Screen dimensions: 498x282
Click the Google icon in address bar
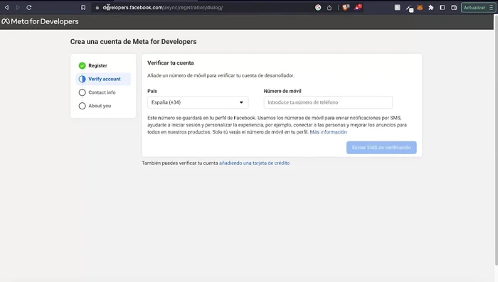pyautogui.click(x=318, y=7)
